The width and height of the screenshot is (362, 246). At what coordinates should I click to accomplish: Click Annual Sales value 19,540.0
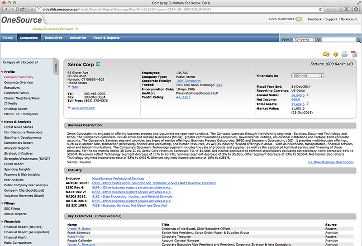tap(298, 95)
